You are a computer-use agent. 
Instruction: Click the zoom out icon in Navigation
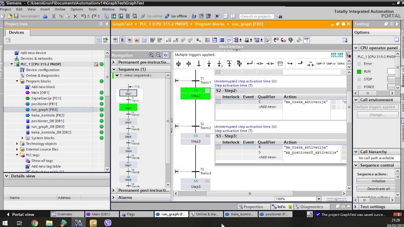158,55
